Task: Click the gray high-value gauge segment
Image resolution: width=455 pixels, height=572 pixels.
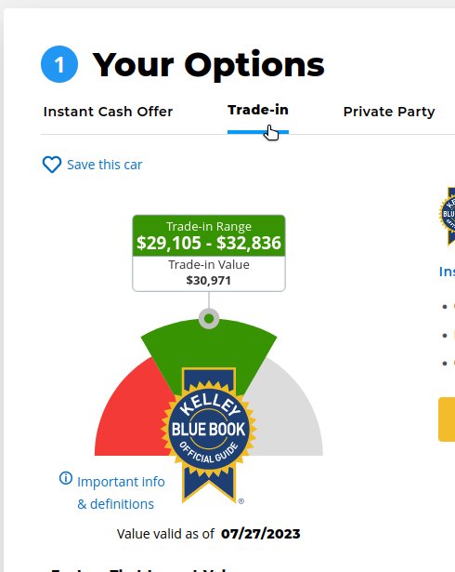Action: click(288, 412)
